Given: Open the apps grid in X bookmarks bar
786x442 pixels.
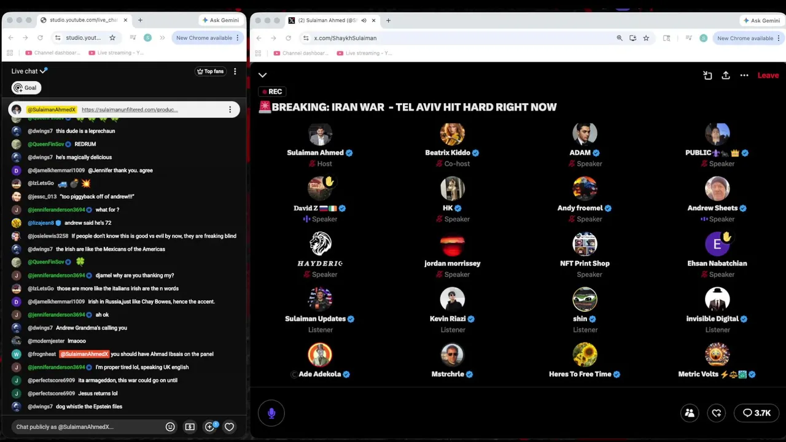Looking at the screenshot, I should 259,53.
